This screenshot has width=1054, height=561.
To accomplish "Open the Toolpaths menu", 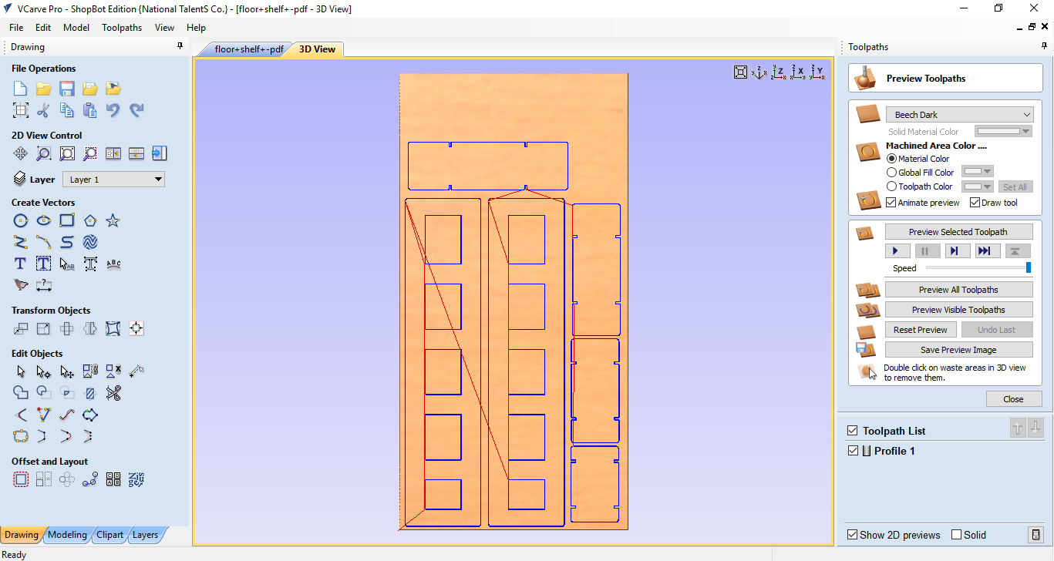I will (122, 28).
